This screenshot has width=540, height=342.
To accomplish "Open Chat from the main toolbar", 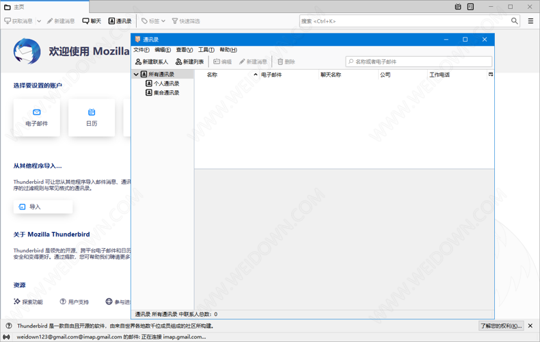I will pos(92,21).
